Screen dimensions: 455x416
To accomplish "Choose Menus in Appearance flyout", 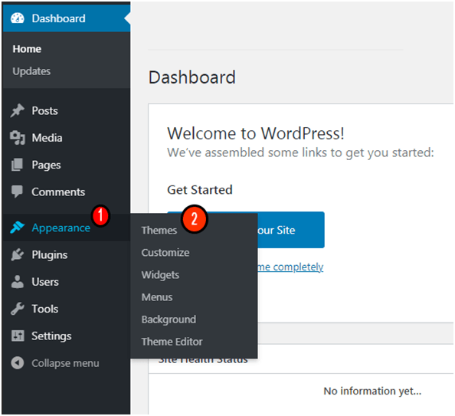I will click(157, 297).
